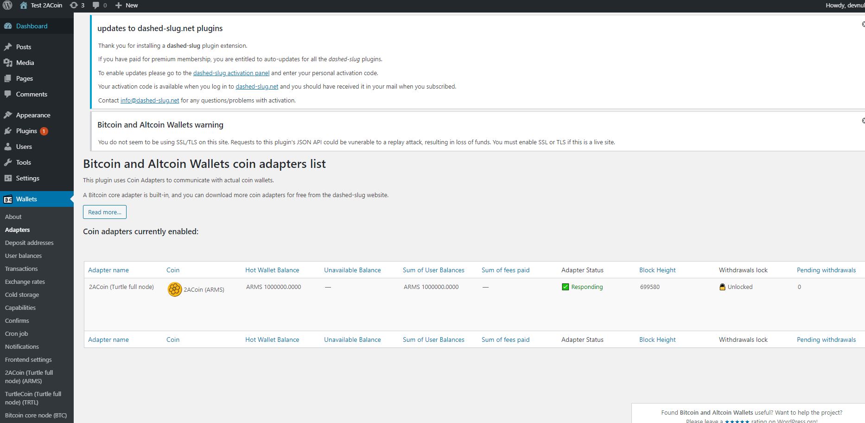Click the Unlocked padlock icon
The image size is (865, 423).
point(722,287)
